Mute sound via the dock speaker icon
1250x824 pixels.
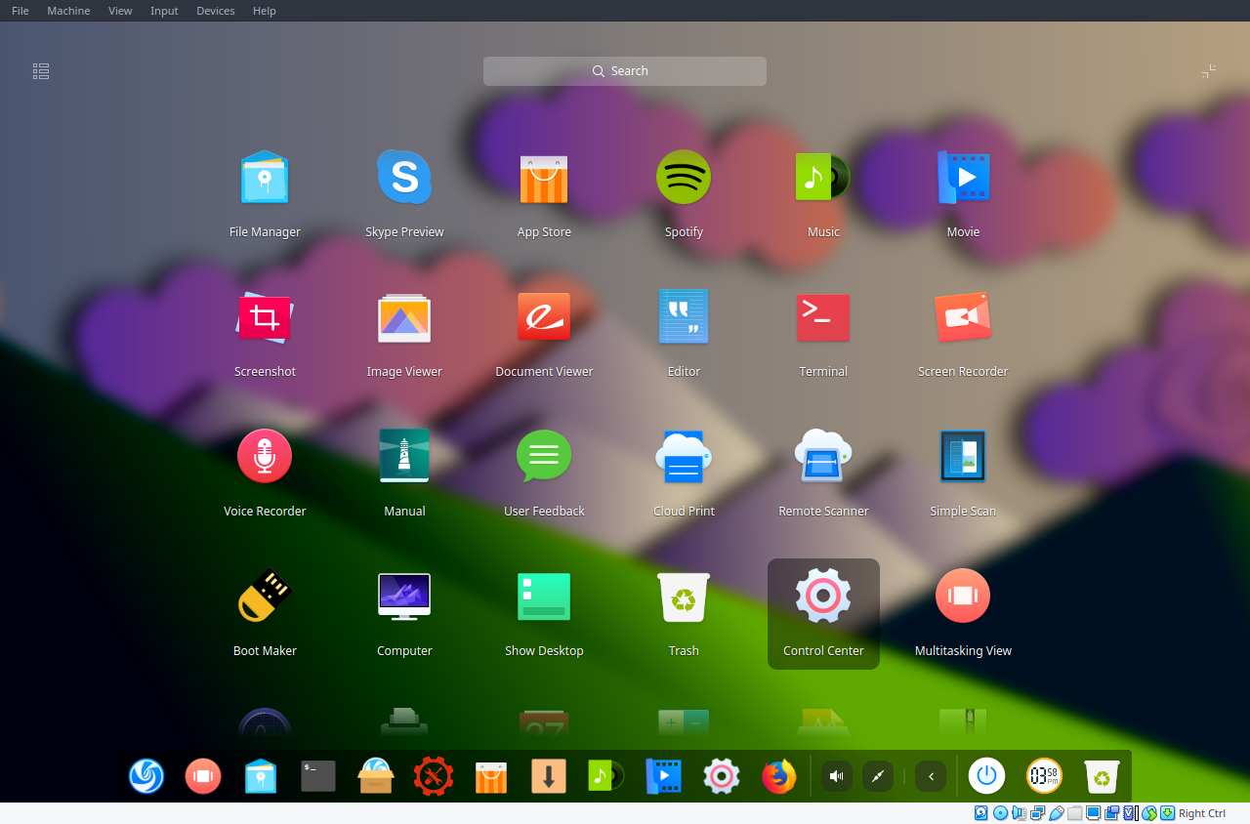coord(836,776)
